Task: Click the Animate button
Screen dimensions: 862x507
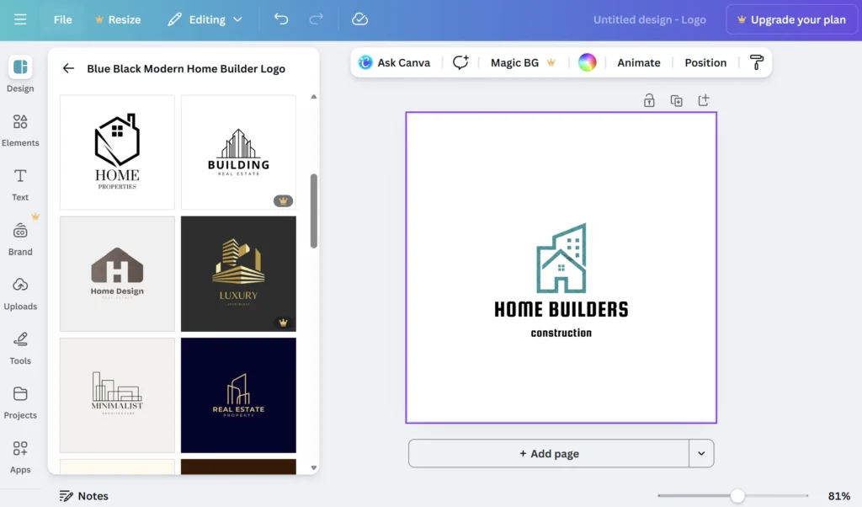Action: click(638, 62)
